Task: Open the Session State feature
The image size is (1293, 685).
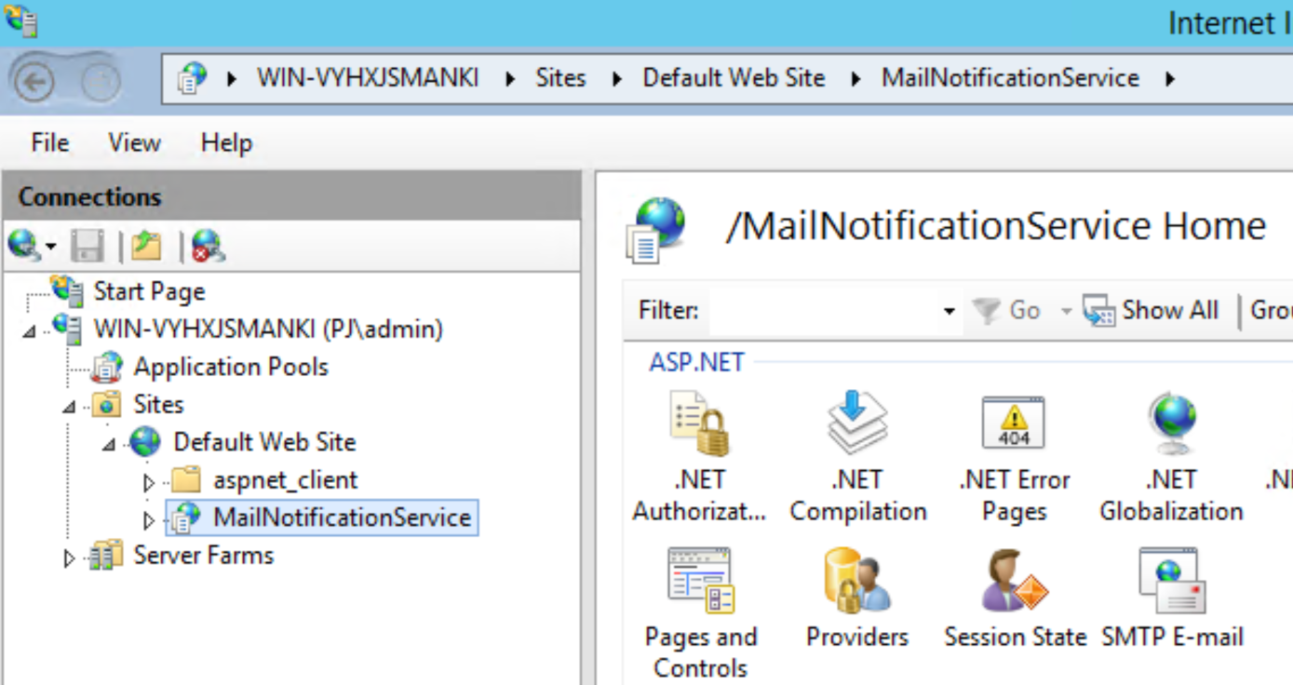Action: coord(1015,598)
